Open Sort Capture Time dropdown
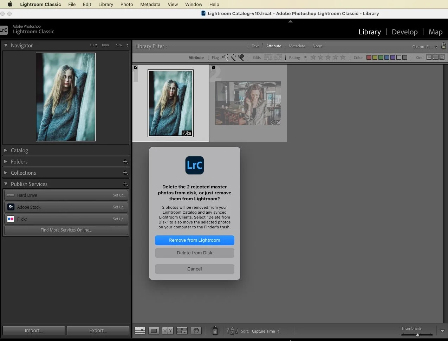This screenshot has height=341, width=448. point(266,331)
